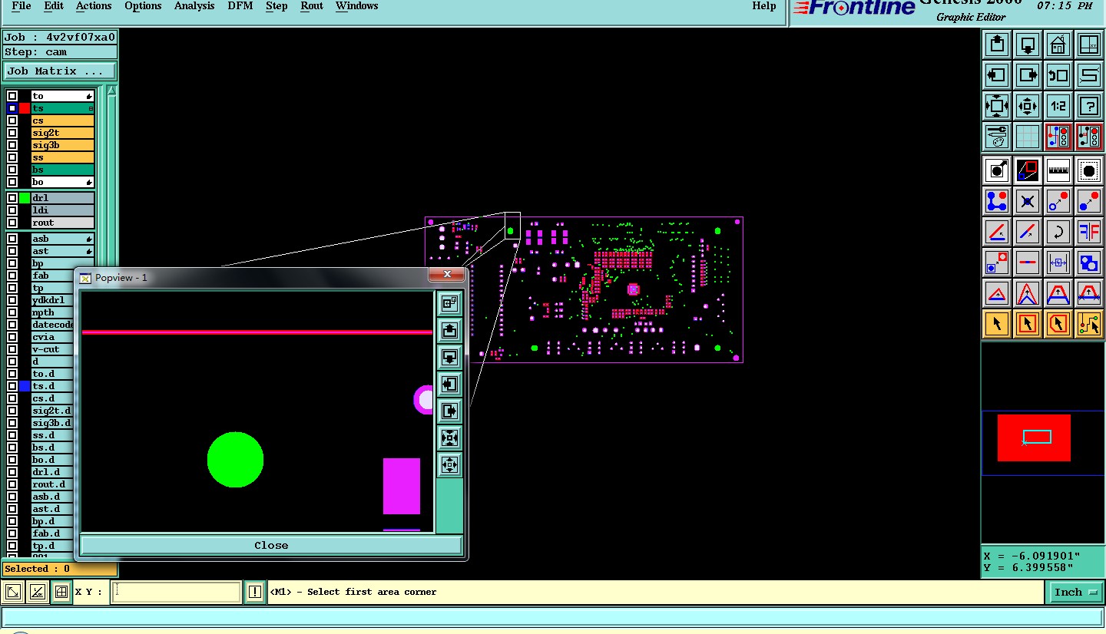The height and width of the screenshot is (634, 1106).
Task: Click the Popview pan down icon
Action: [449, 358]
